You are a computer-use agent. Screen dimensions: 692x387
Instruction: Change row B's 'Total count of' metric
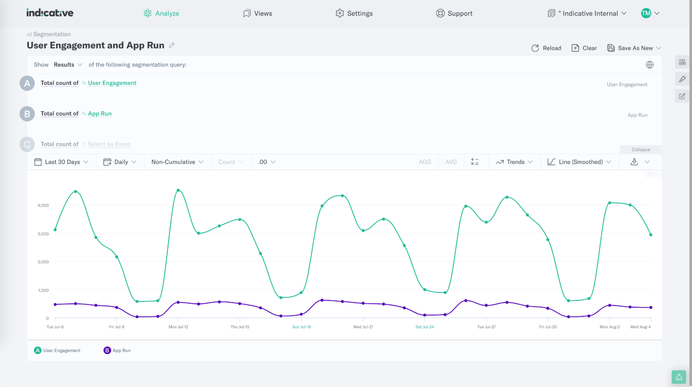[60, 113]
